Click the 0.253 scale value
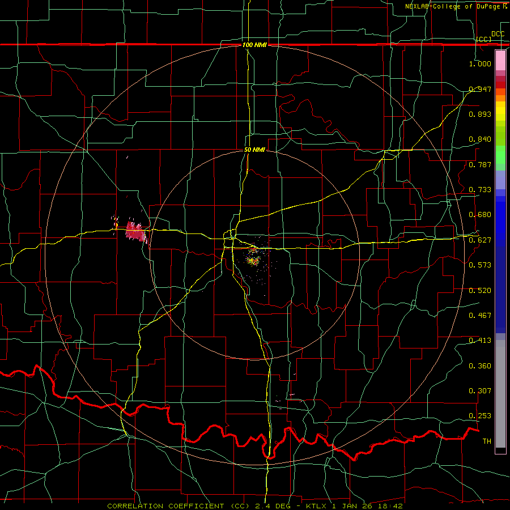The image size is (510, 510). [x=480, y=416]
